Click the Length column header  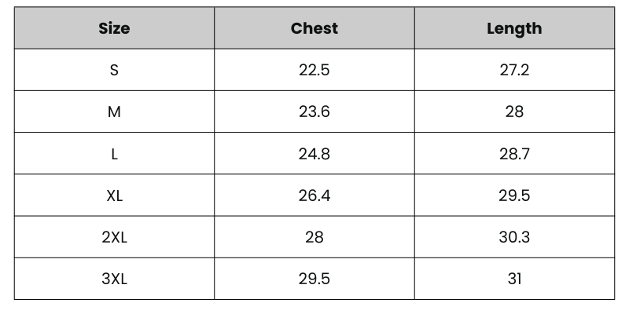point(514,28)
